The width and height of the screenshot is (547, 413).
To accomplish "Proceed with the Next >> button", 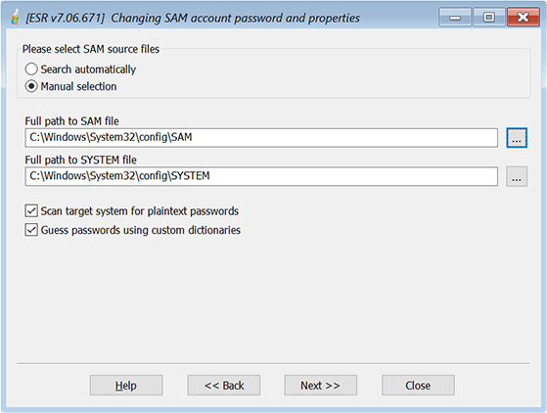I will (x=321, y=386).
